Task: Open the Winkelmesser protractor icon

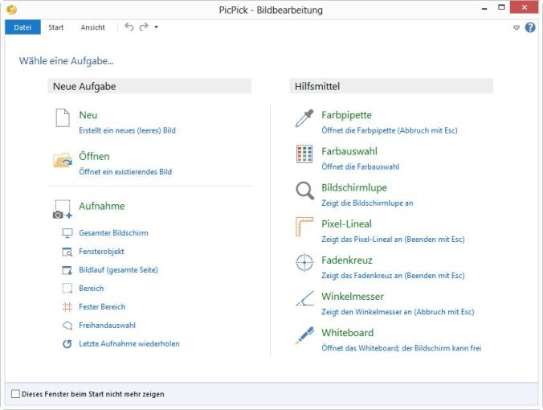Action: tap(304, 298)
